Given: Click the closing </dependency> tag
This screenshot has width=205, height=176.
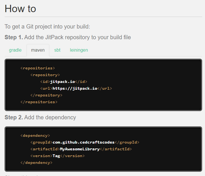Looking at the screenshot, I should pyautogui.click(x=36, y=162).
